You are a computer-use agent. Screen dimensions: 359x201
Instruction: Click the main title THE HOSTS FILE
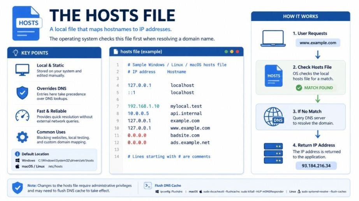112,16
